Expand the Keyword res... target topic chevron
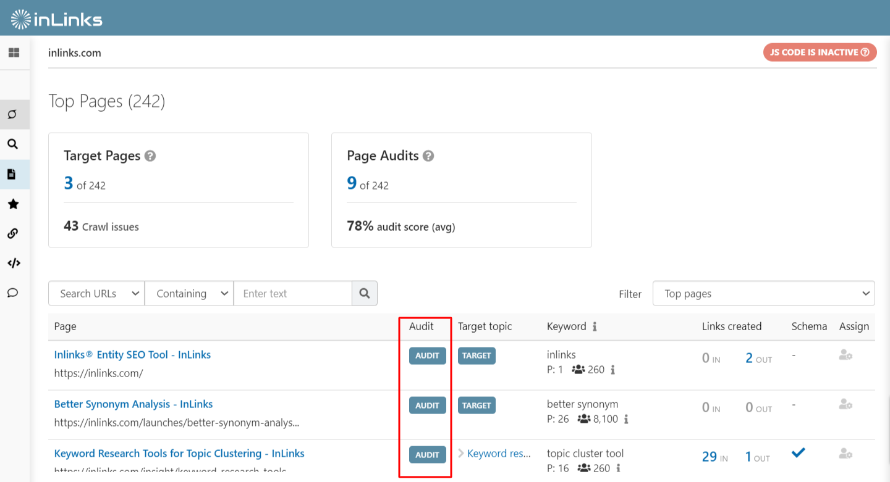Viewport: 890px width, 482px height. point(461,454)
